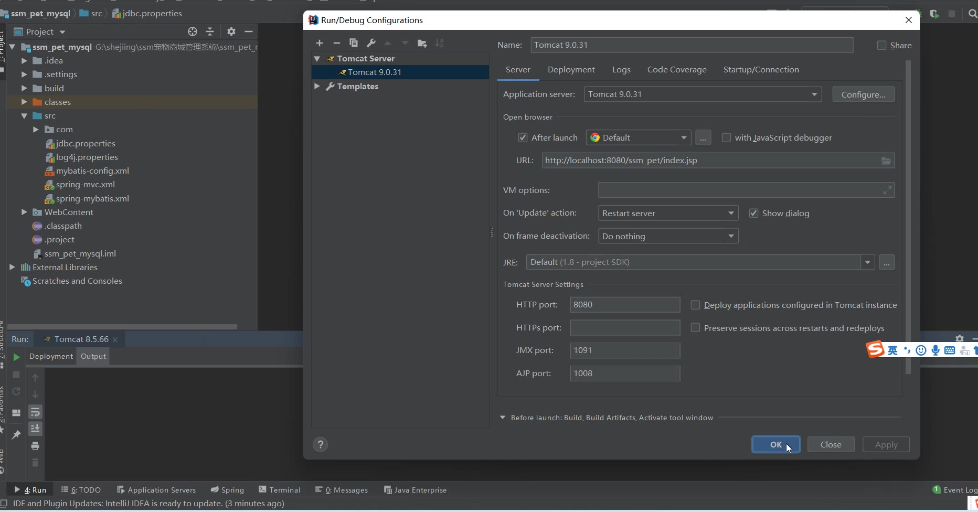
Task: Browse URL folder icon in URL field
Action: (x=886, y=161)
